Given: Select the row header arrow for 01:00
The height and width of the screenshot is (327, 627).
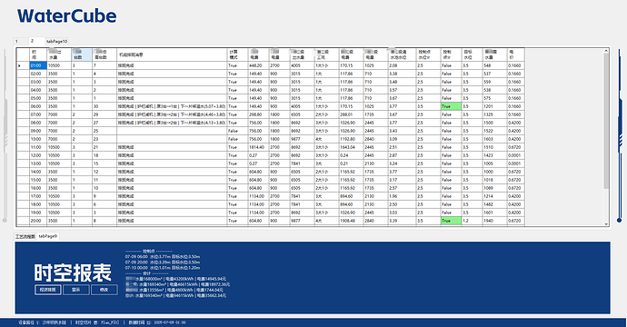Looking at the screenshot, I should point(23,65).
